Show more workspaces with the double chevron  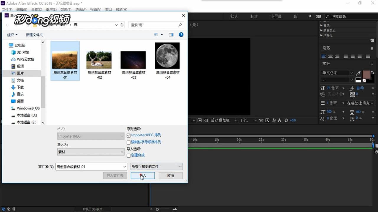pos(309,16)
